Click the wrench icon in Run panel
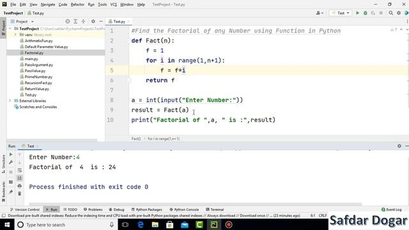The width and height of the screenshot is (409, 230). 11,162
